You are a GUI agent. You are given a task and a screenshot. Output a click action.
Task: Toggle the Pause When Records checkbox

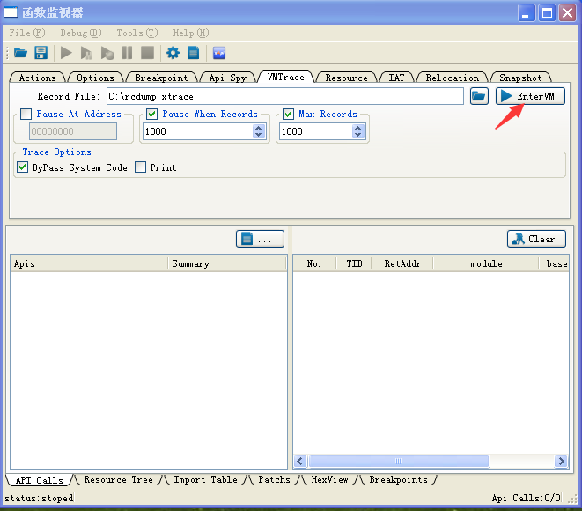coord(151,114)
